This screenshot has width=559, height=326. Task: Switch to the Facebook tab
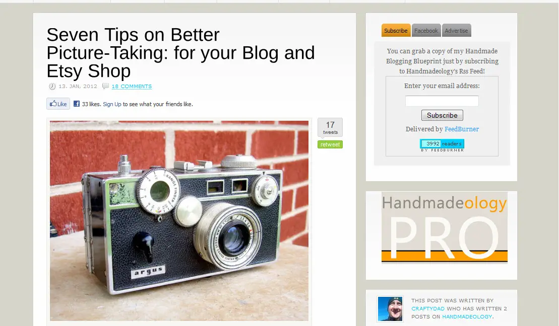point(426,31)
